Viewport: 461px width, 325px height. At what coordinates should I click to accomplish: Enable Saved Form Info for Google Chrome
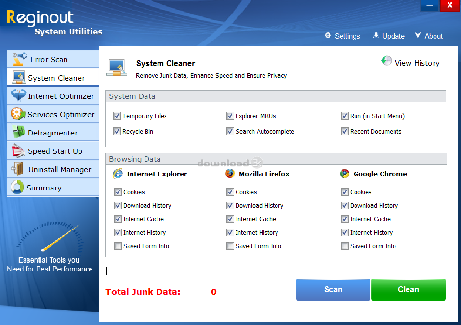pyautogui.click(x=345, y=246)
